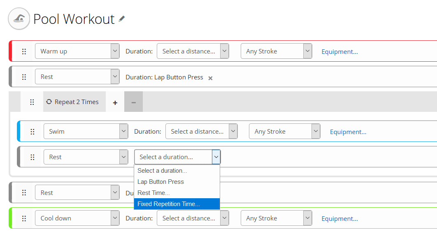Open the Warm up Any Stroke dropdown
This screenshot has height=248, width=437.
(276, 51)
